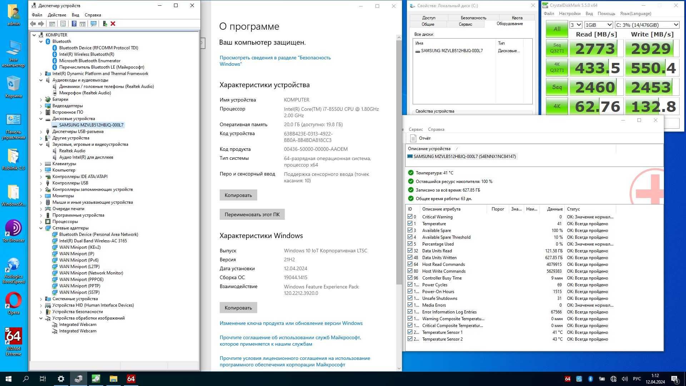The width and height of the screenshot is (686, 386).
Task: Uncheck the Critical Warning attribute checkbox
Action: tap(410, 217)
